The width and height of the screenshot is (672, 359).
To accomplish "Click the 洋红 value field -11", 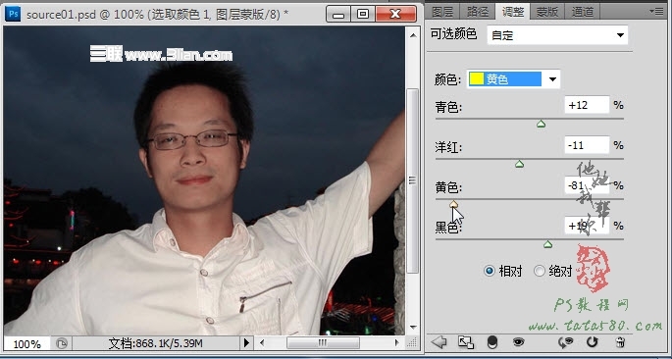I will coord(587,145).
